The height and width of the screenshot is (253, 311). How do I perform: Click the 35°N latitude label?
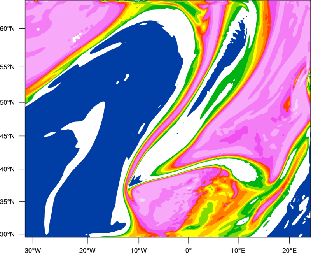point(7,202)
